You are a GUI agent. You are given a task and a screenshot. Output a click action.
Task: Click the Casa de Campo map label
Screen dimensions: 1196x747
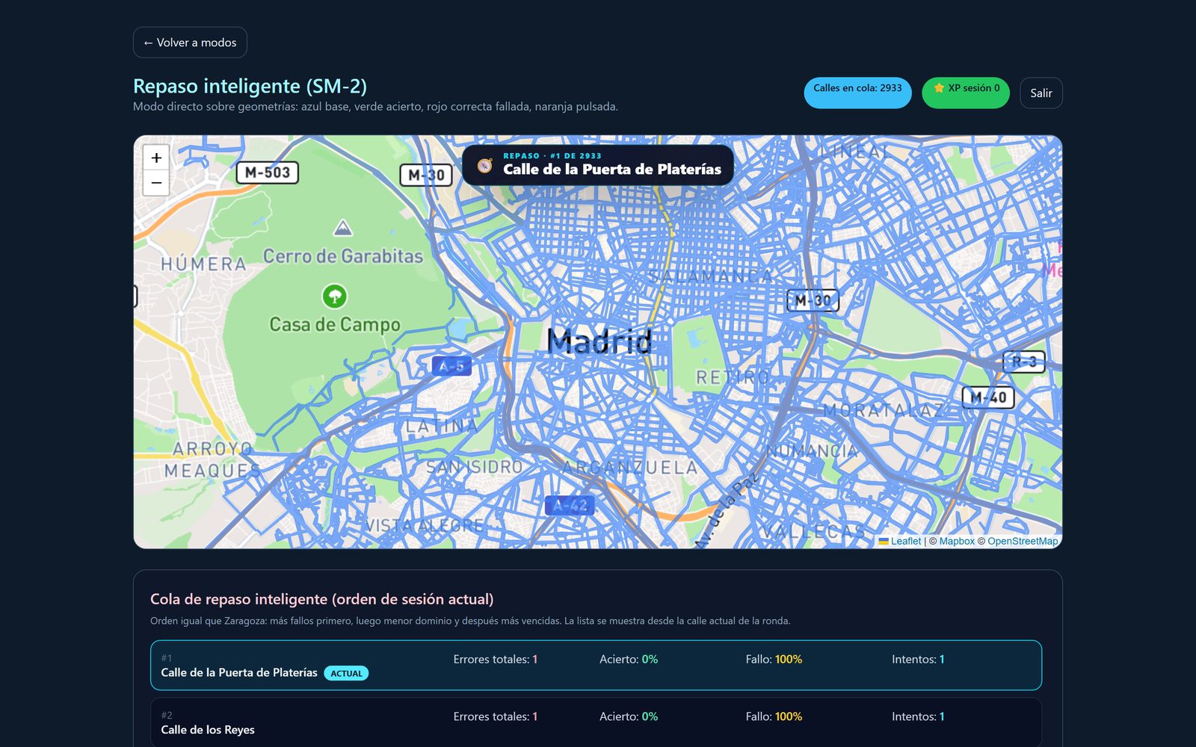tap(335, 325)
